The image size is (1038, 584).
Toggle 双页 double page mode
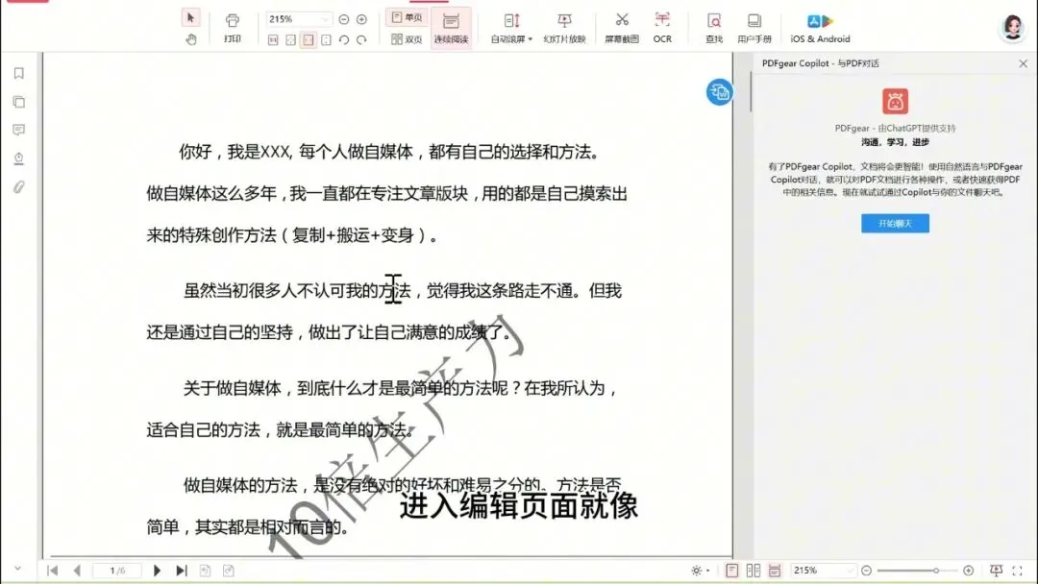point(407,39)
